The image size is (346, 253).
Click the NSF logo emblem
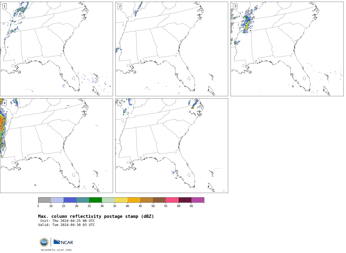pyautogui.click(x=44, y=242)
